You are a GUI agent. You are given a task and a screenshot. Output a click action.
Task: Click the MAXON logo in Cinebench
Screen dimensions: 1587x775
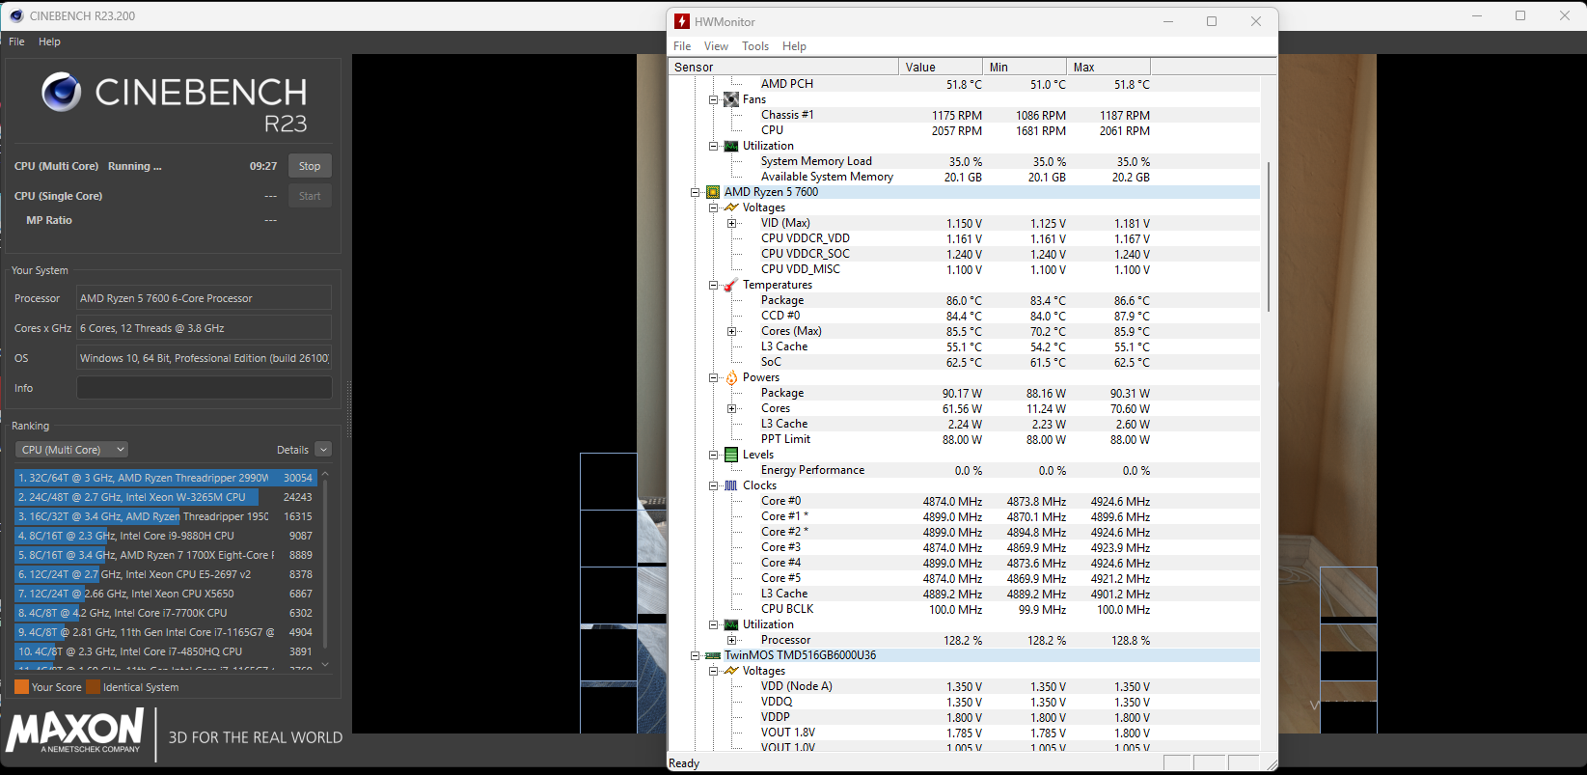click(75, 731)
